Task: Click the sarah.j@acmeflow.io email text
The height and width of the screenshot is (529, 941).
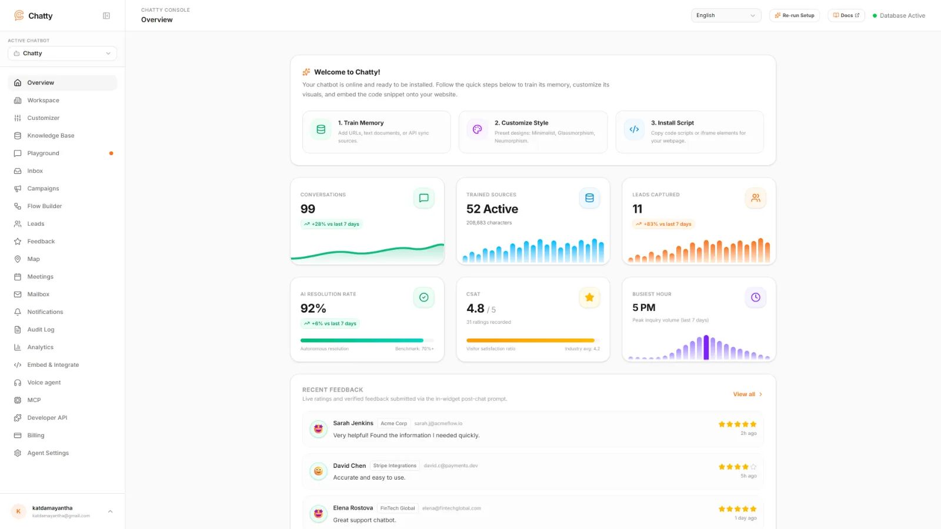Action: click(438, 424)
